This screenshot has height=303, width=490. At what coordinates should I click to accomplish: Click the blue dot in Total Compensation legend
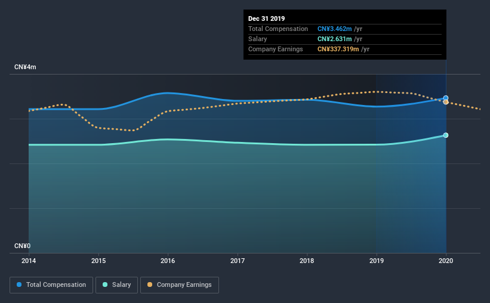click(19, 285)
